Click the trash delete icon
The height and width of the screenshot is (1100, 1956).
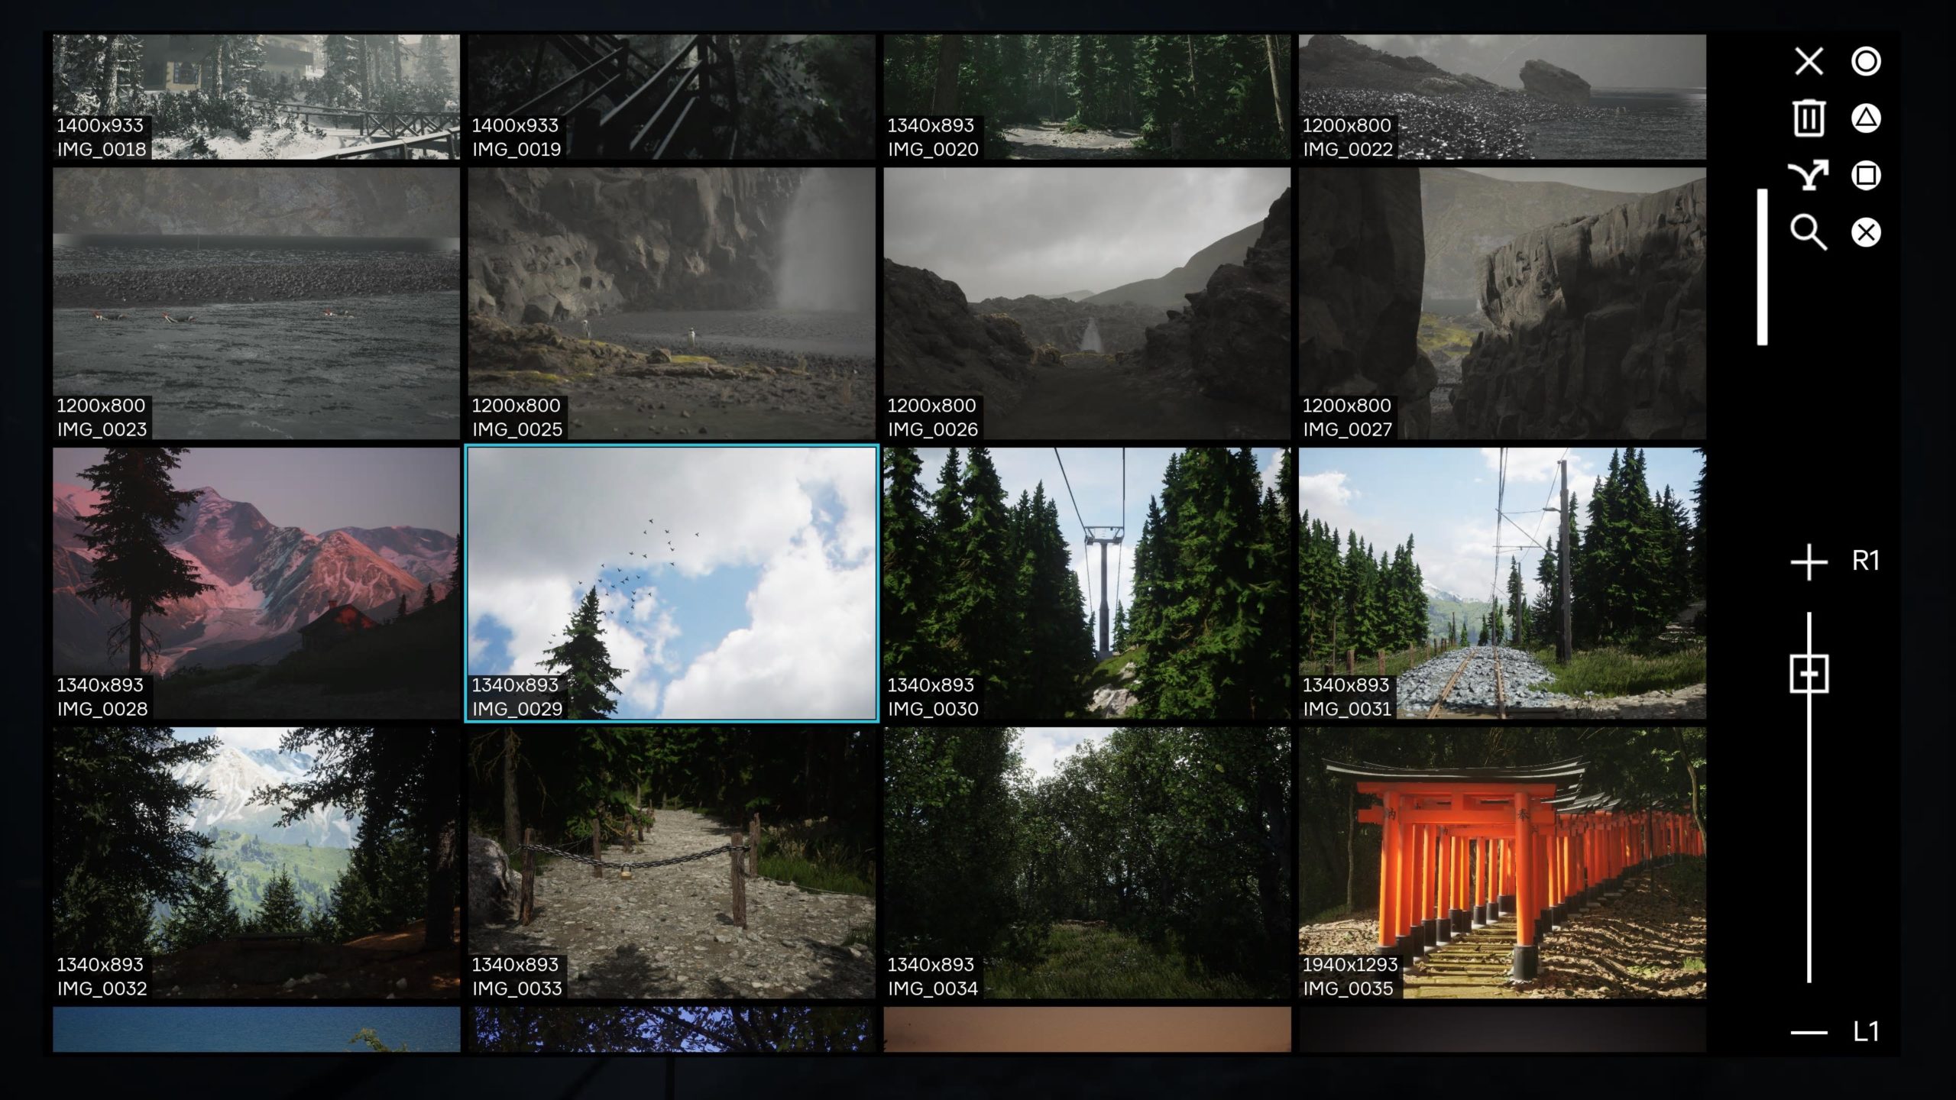1809,118
